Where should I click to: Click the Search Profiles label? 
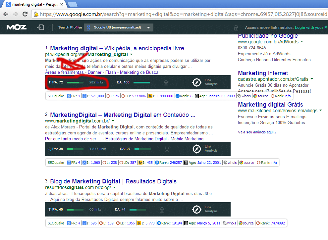[70, 27]
